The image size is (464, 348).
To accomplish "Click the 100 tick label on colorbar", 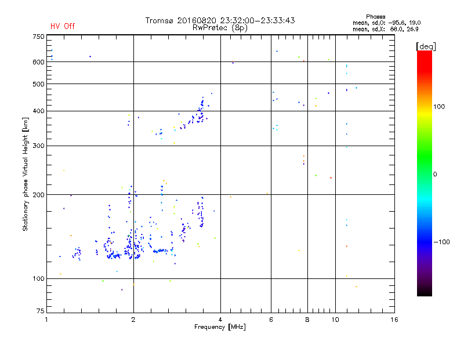I will 439,107.
